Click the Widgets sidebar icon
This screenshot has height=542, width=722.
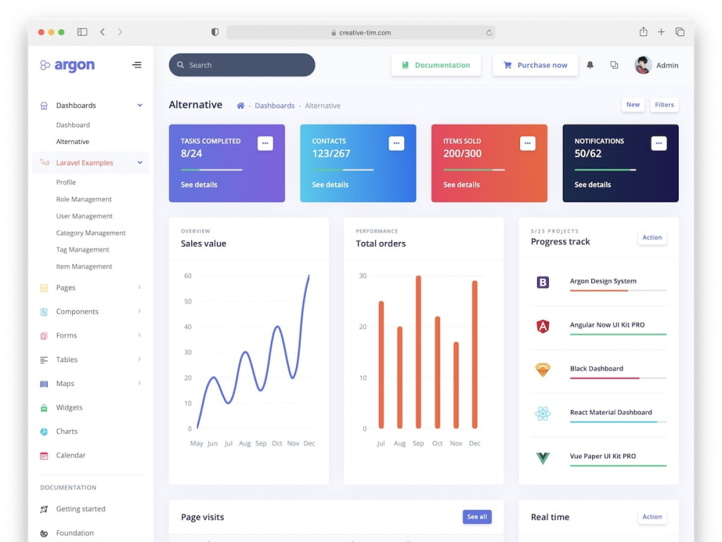[44, 408]
